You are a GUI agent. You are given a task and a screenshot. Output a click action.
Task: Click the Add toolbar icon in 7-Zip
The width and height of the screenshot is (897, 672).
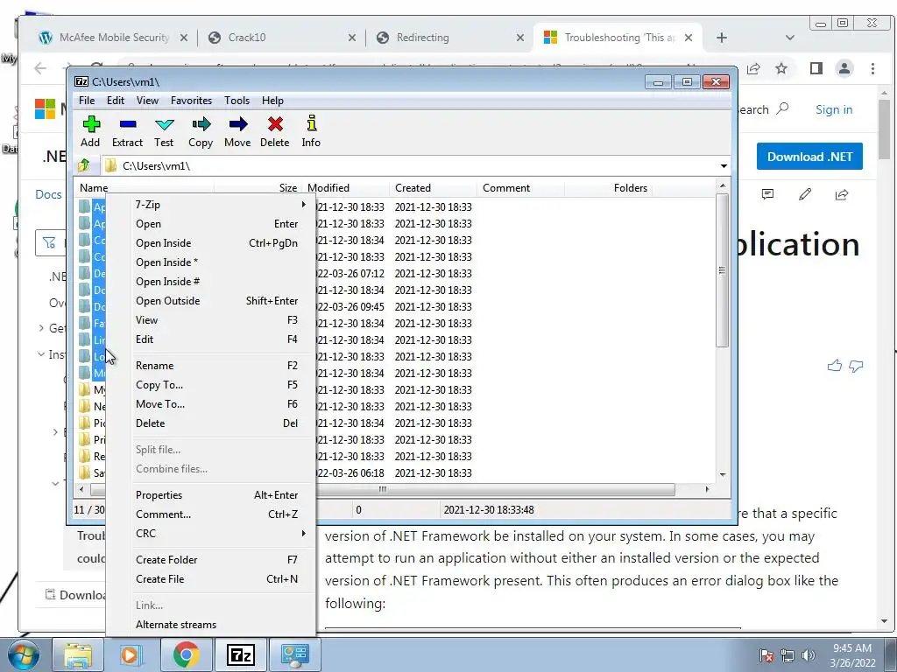click(91, 131)
